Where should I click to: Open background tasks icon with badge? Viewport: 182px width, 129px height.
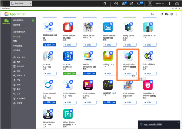(124, 3)
